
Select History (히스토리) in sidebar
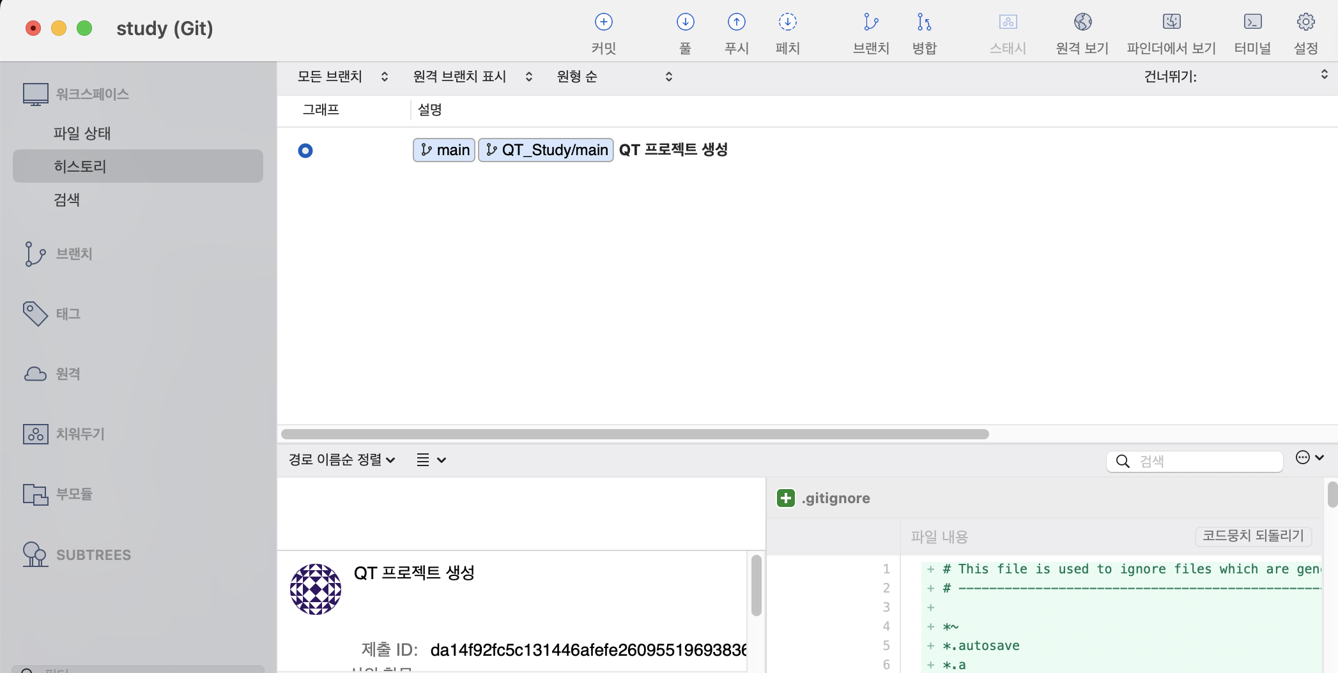point(138,166)
